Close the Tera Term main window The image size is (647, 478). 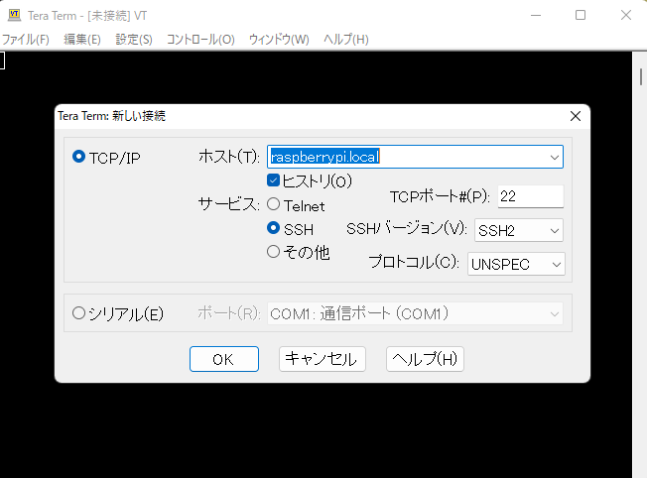pyautogui.click(x=625, y=15)
